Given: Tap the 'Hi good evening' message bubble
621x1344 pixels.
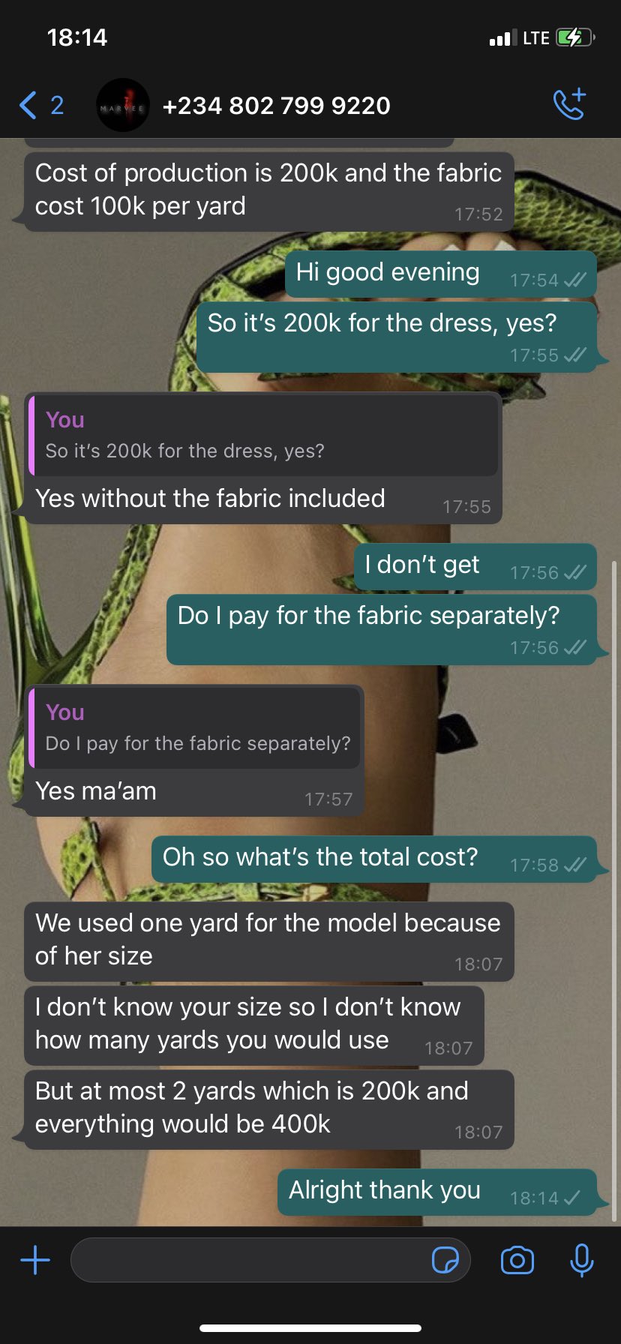Looking at the screenshot, I should tap(441, 274).
